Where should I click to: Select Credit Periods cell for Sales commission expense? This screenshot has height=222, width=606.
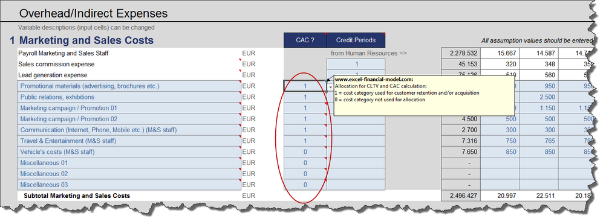(356, 64)
